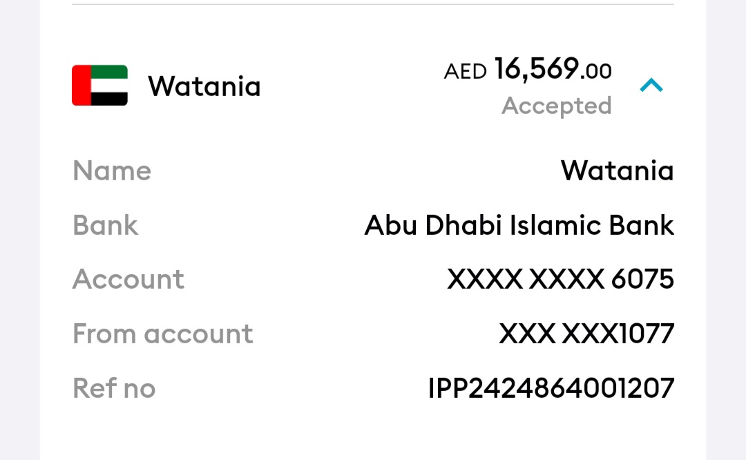The width and height of the screenshot is (746, 460).
Task: Click the divider line above Watania
Action: (x=373, y=4)
